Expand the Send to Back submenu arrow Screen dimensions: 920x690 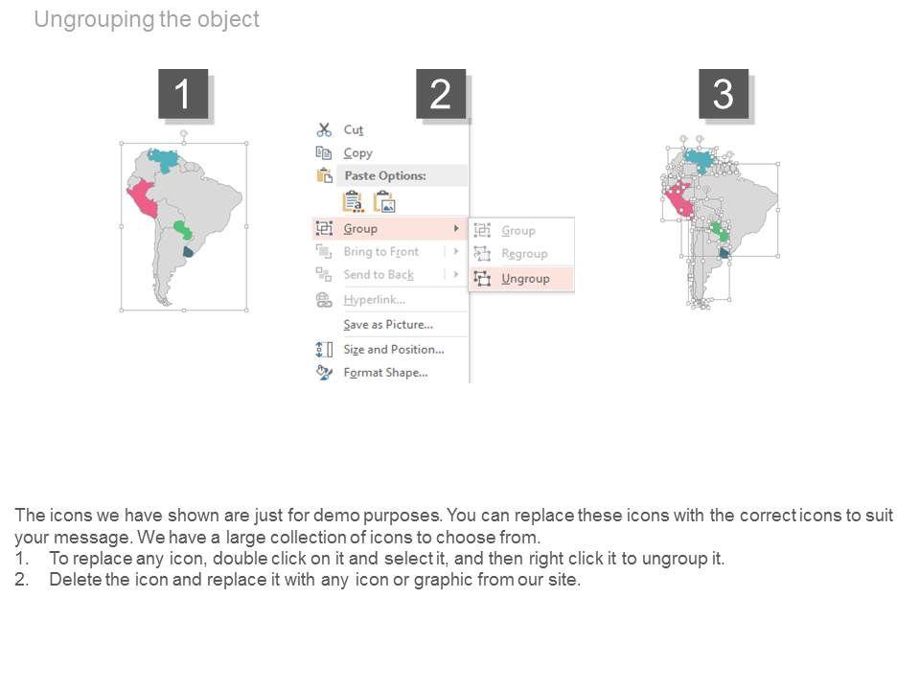pos(455,274)
